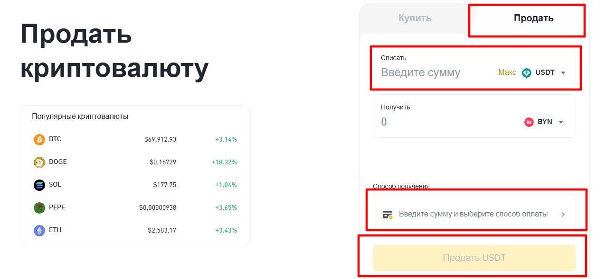
Task: Open the USDT currency dropdown
Action: point(563,72)
